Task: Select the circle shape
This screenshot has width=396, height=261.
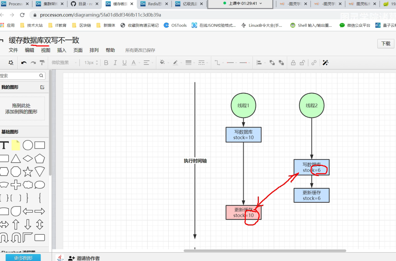Action: [x=28, y=145]
